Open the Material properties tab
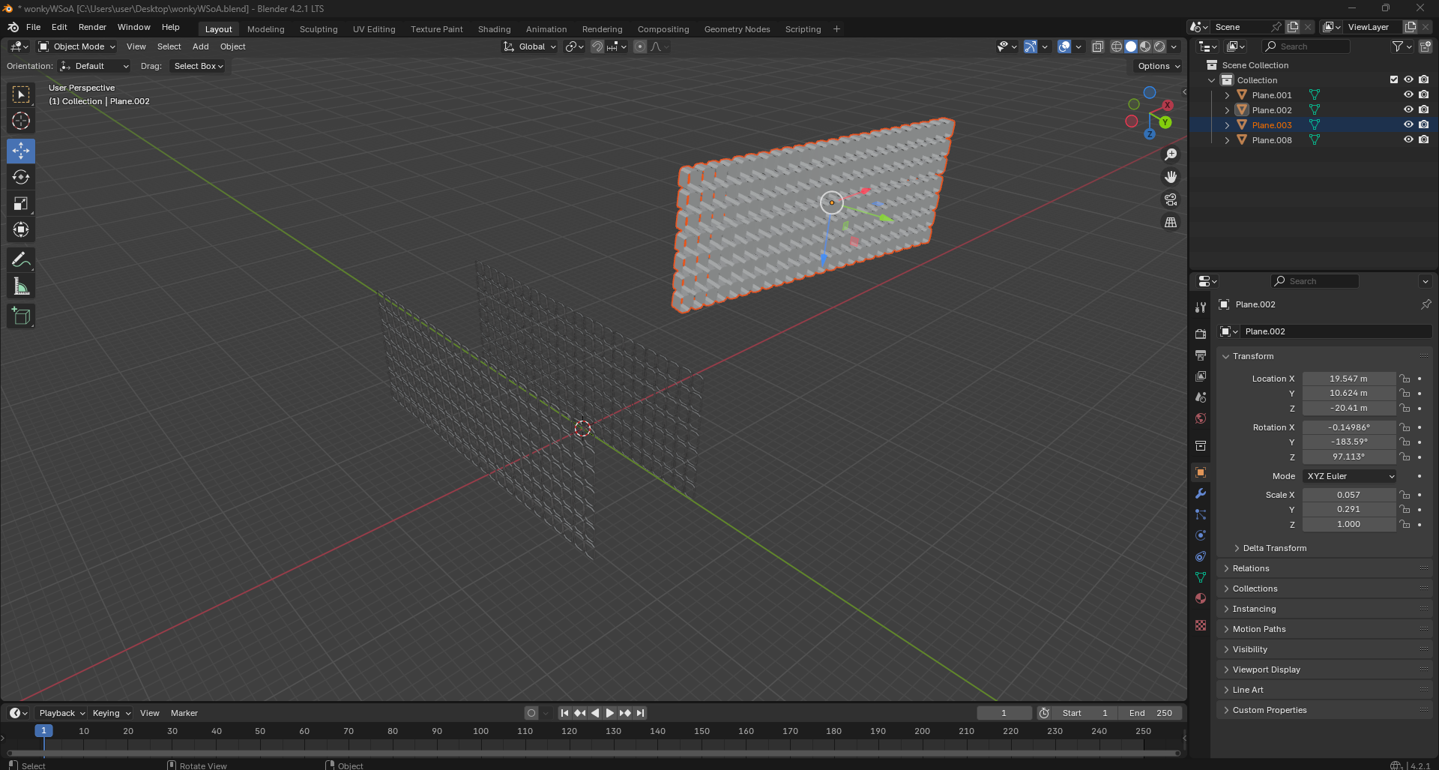Screen dimensions: 1439x770 pyautogui.click(x=1201, y=598)
